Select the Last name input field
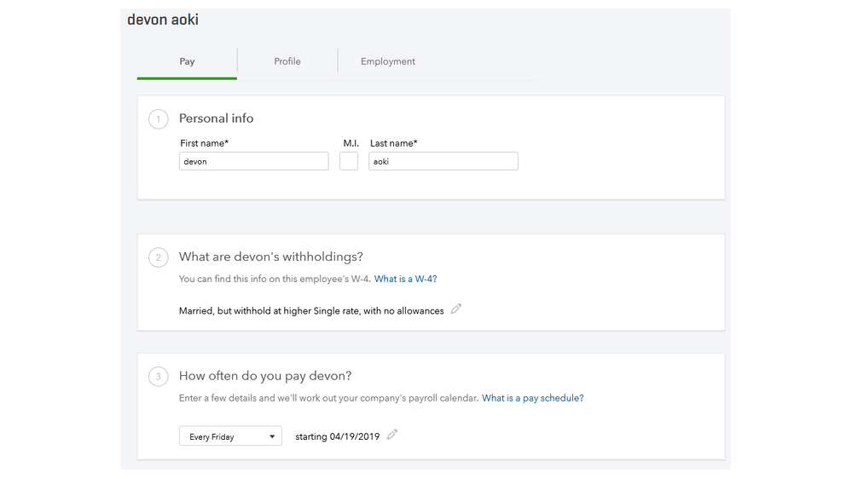 (443, 161)
